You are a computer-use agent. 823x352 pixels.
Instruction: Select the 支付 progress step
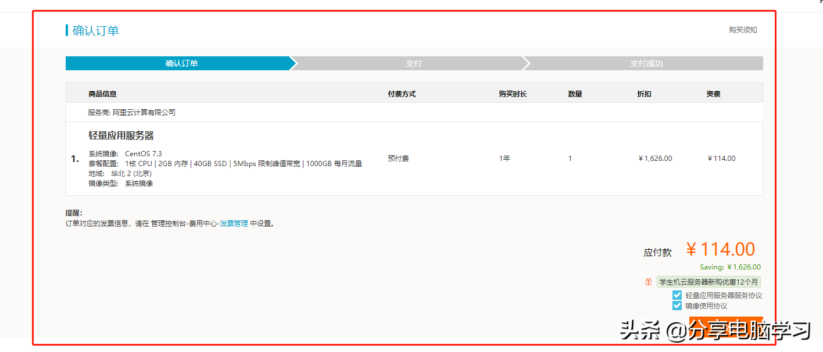(414, 63)
